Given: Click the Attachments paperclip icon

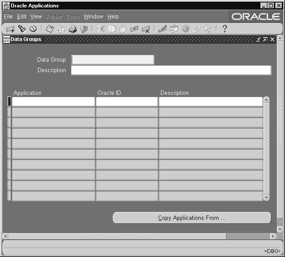Looking at the screenshot, I should point(196,29).
